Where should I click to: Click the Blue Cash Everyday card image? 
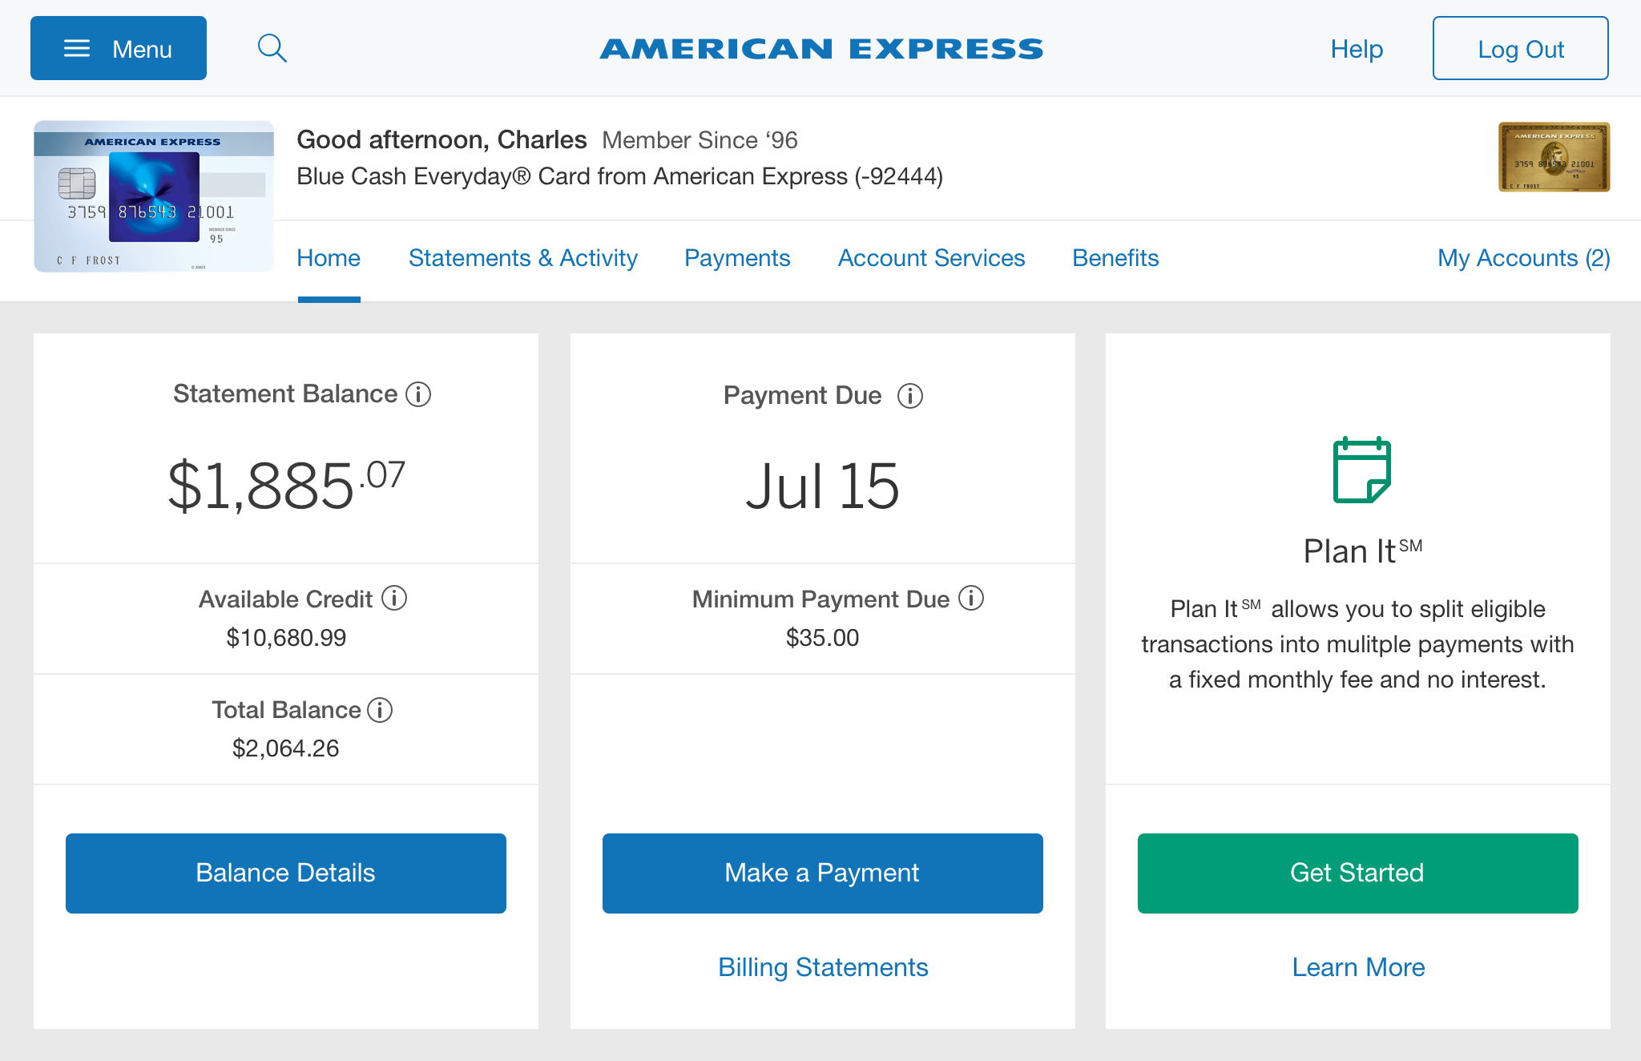pyautogui.click(x=154, y=196)
